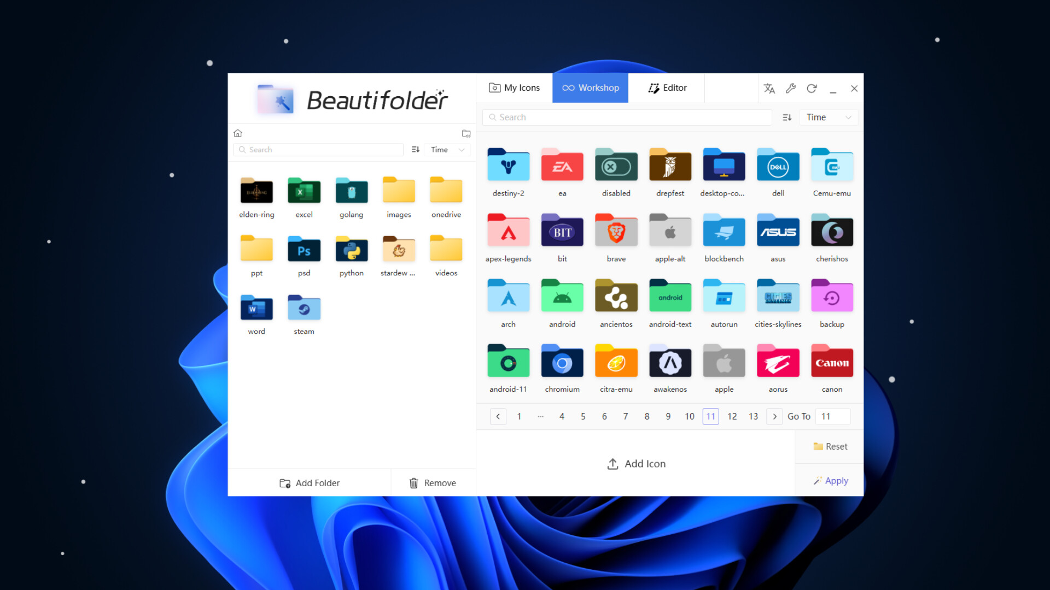
Task: Click the multi-select folders icon above the search
Action: 466,133
